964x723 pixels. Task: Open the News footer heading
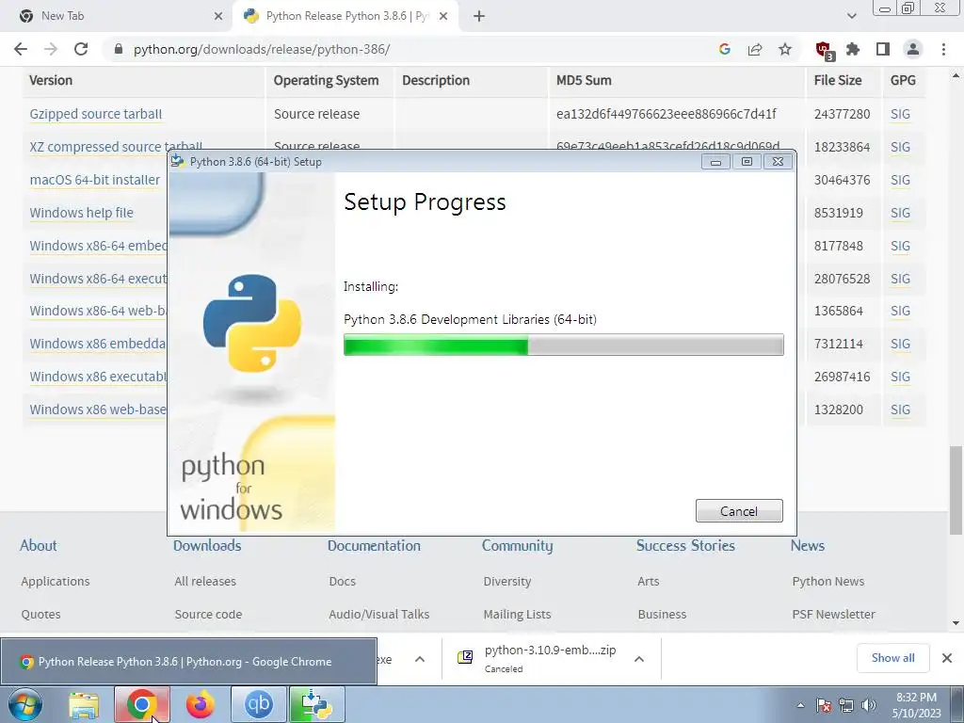(807, 545)
